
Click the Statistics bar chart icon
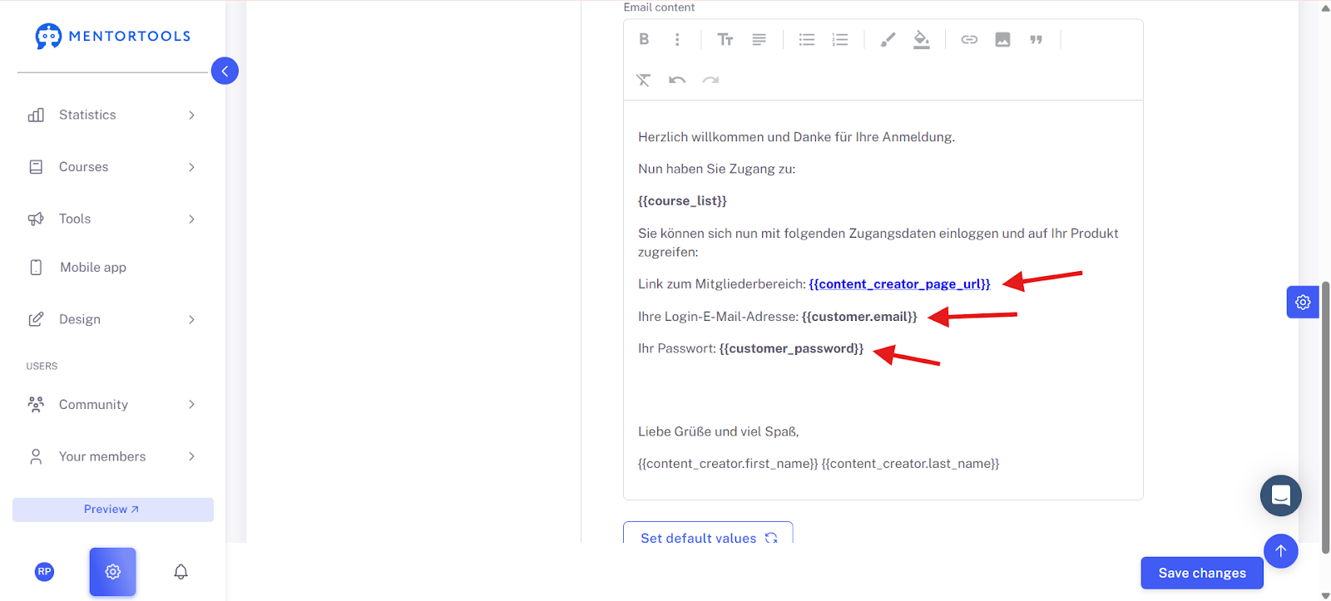pos(36,115)
